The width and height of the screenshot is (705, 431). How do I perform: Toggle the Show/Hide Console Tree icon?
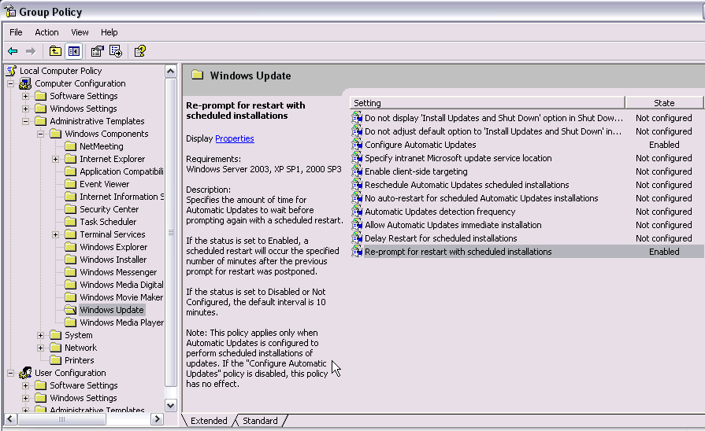[73, 51]
